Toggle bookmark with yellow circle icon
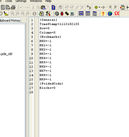 point(96,8)
